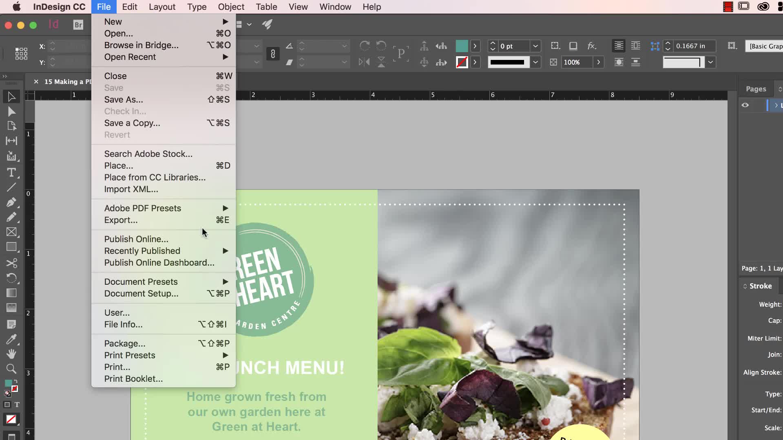Choose Export from the File menu
This screenshot has height=440, width=783.
[164, 220]
